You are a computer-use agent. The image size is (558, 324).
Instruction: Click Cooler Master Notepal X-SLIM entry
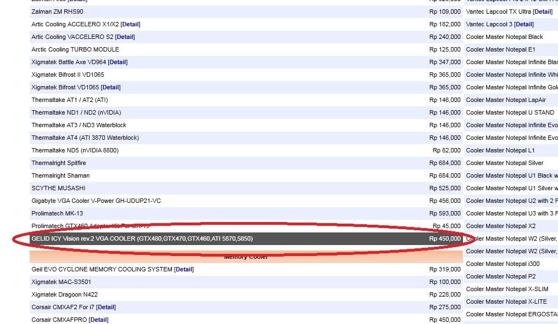(507, 289)
